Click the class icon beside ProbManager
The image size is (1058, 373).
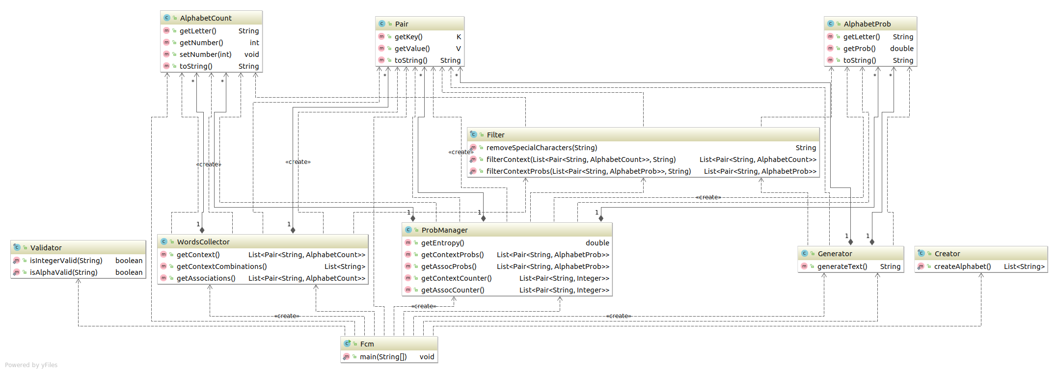[408, 230]
